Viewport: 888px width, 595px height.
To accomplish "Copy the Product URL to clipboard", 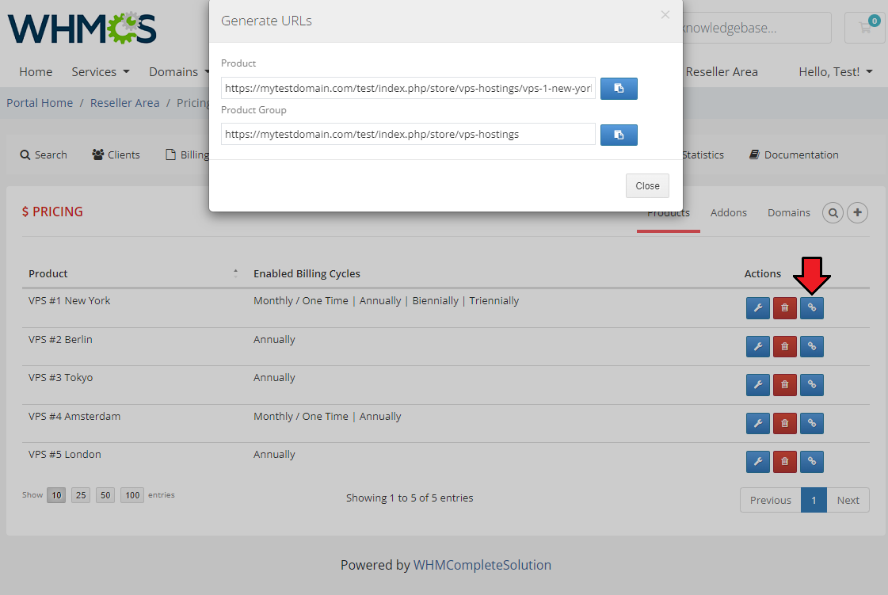I will (x=619, y=89).
